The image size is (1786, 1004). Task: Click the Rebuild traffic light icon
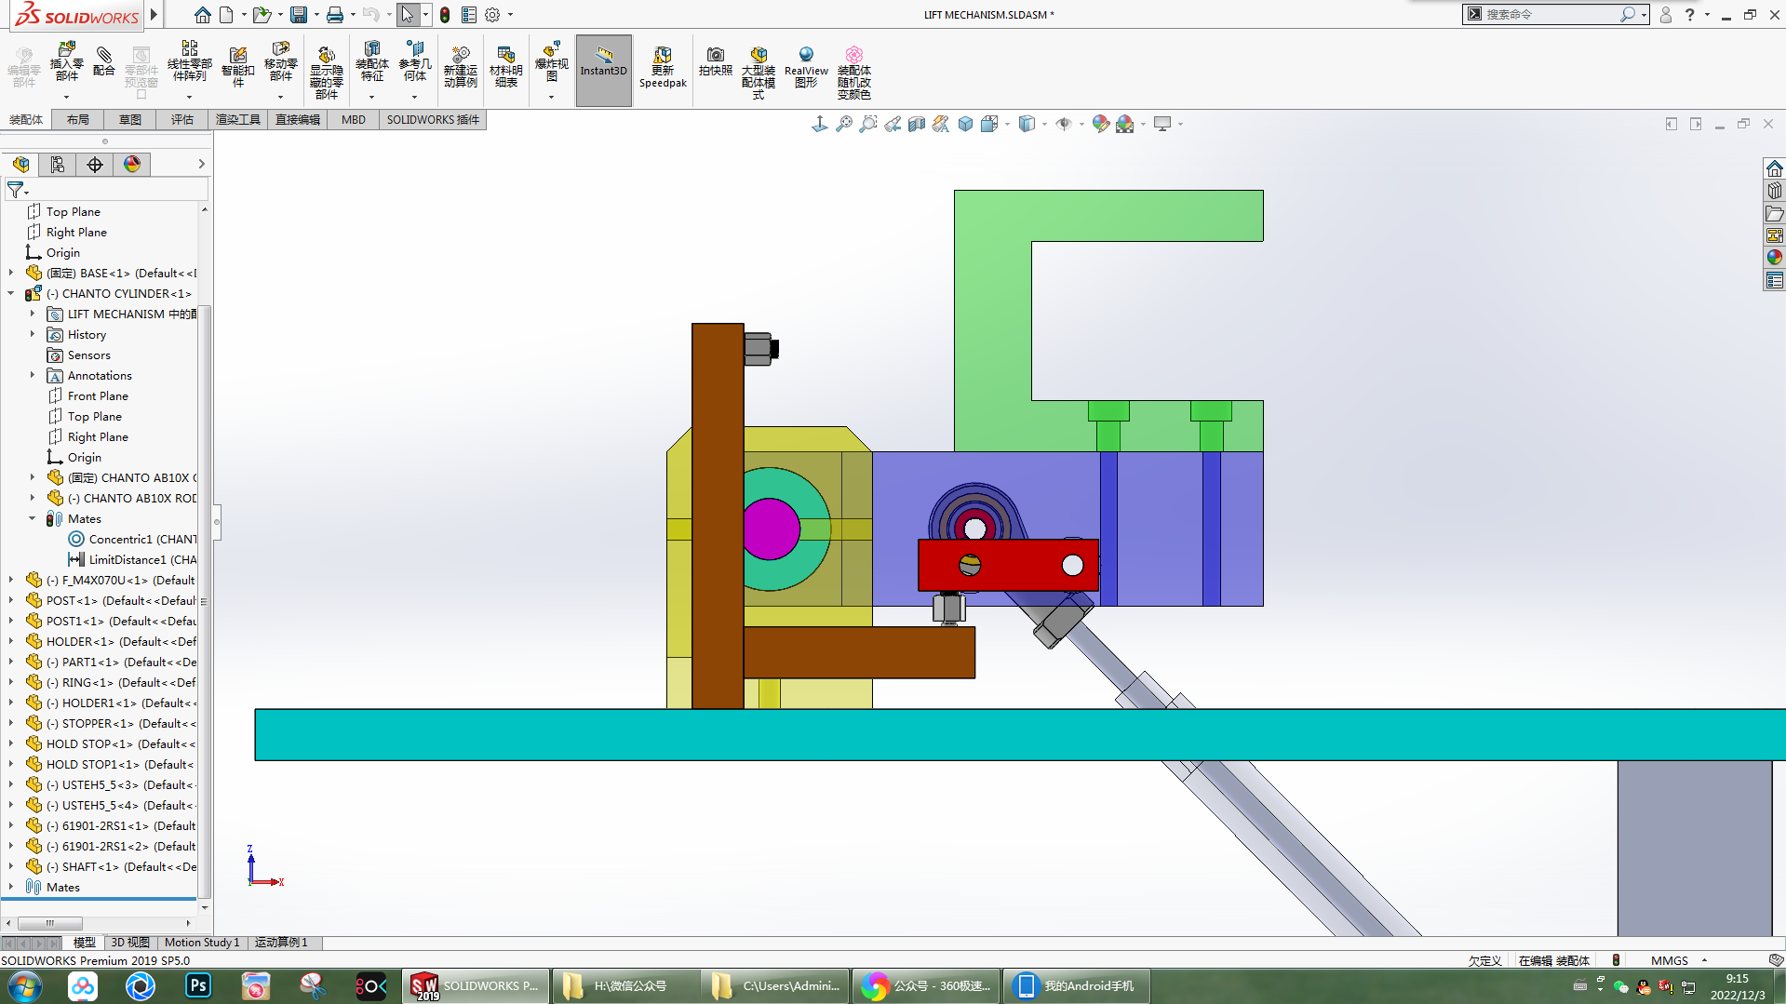pos(445,15)
